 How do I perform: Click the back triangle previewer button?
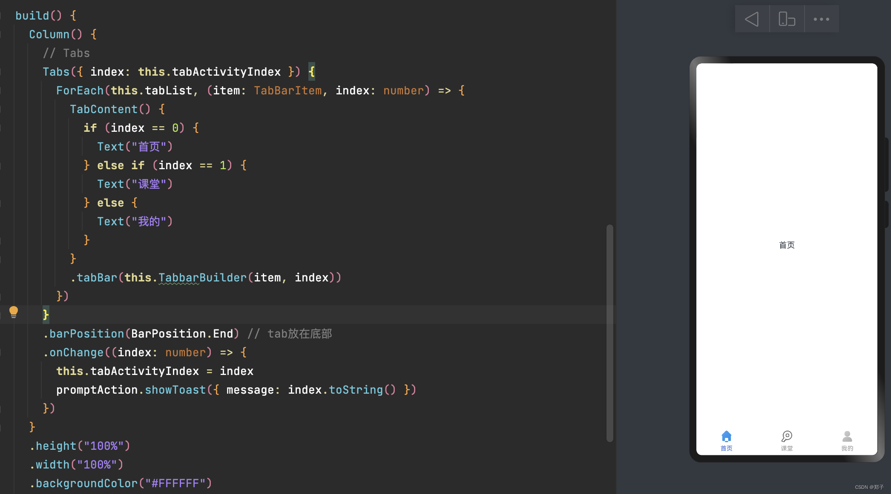tap(752, 19)
